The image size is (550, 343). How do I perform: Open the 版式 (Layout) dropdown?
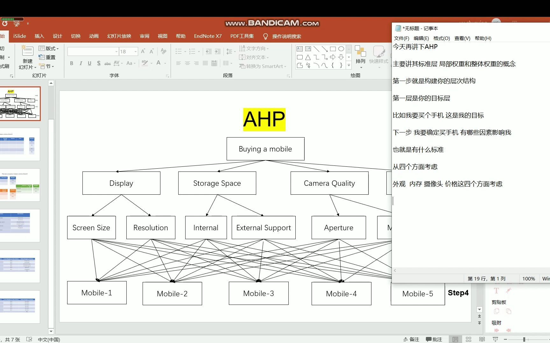pyautogui.click(x=48, y=48)
